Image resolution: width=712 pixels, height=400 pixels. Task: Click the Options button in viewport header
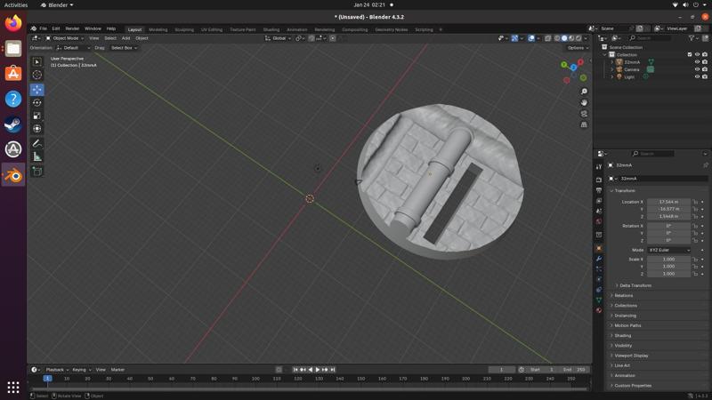tap(577, 48)
